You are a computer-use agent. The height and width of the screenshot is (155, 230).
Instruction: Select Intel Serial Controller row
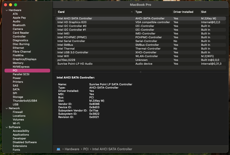coord(140,41)
